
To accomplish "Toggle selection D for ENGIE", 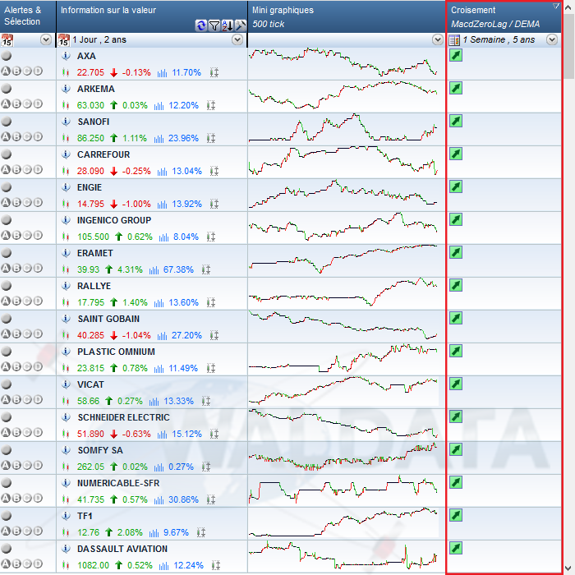I will pos(38,202).
